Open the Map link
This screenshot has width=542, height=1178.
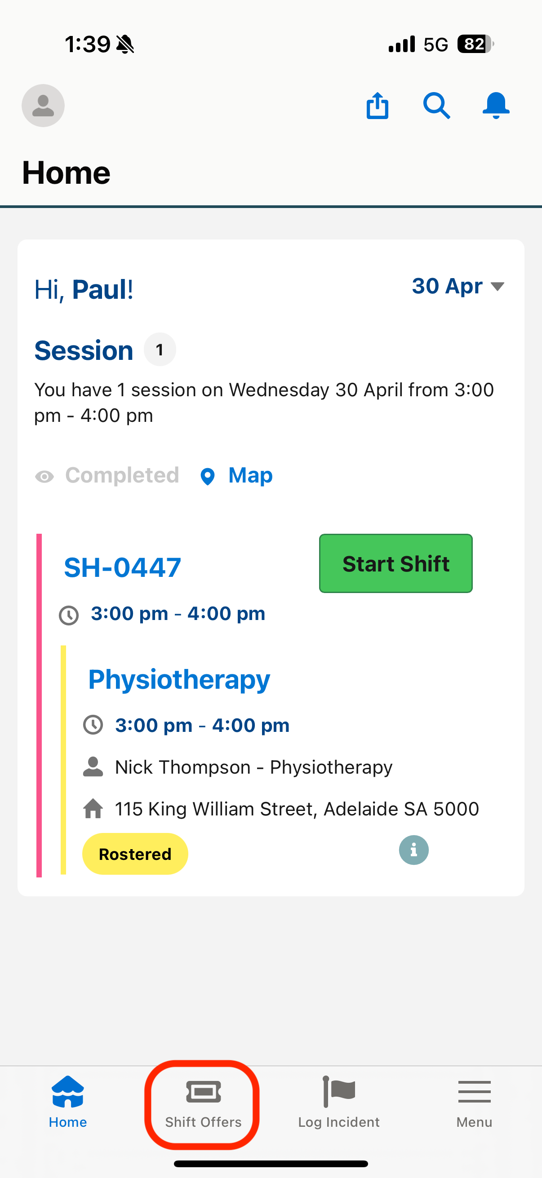click(250, 476)
